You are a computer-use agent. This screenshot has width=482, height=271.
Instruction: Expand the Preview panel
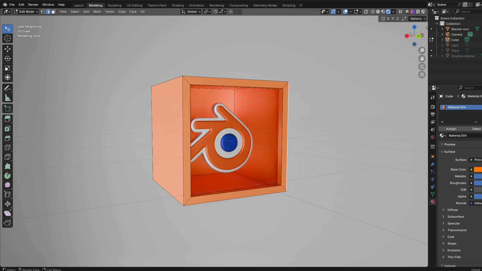[450, 144]
